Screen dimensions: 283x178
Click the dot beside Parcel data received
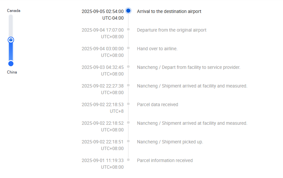pyautogui.click(x=128, y=104)
